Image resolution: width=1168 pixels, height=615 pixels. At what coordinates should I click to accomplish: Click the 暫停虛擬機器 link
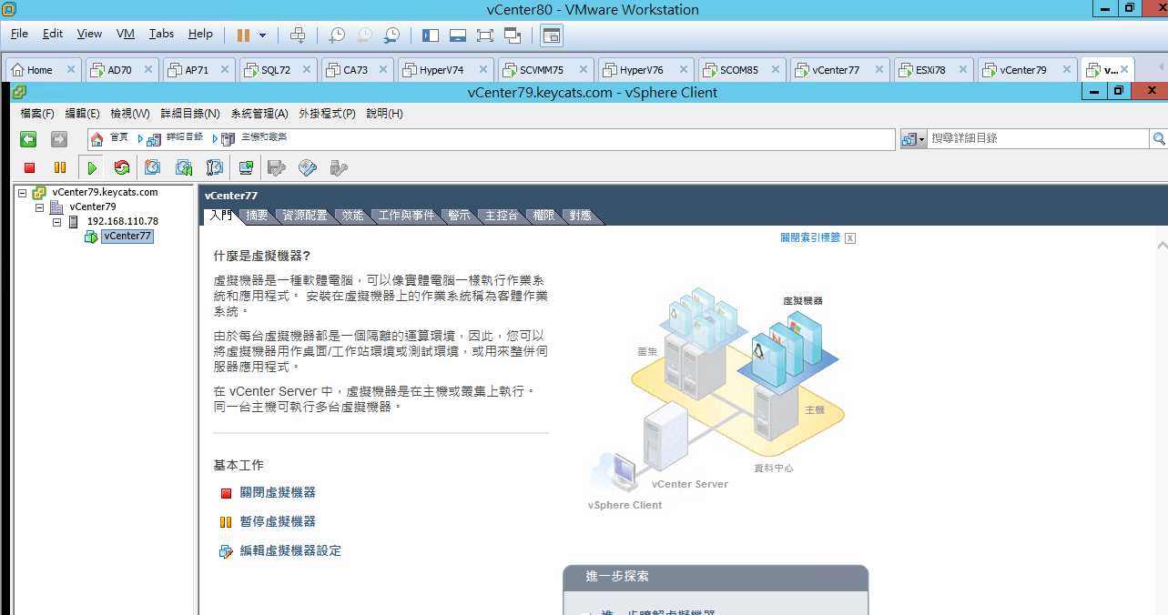tap(278, 522)
